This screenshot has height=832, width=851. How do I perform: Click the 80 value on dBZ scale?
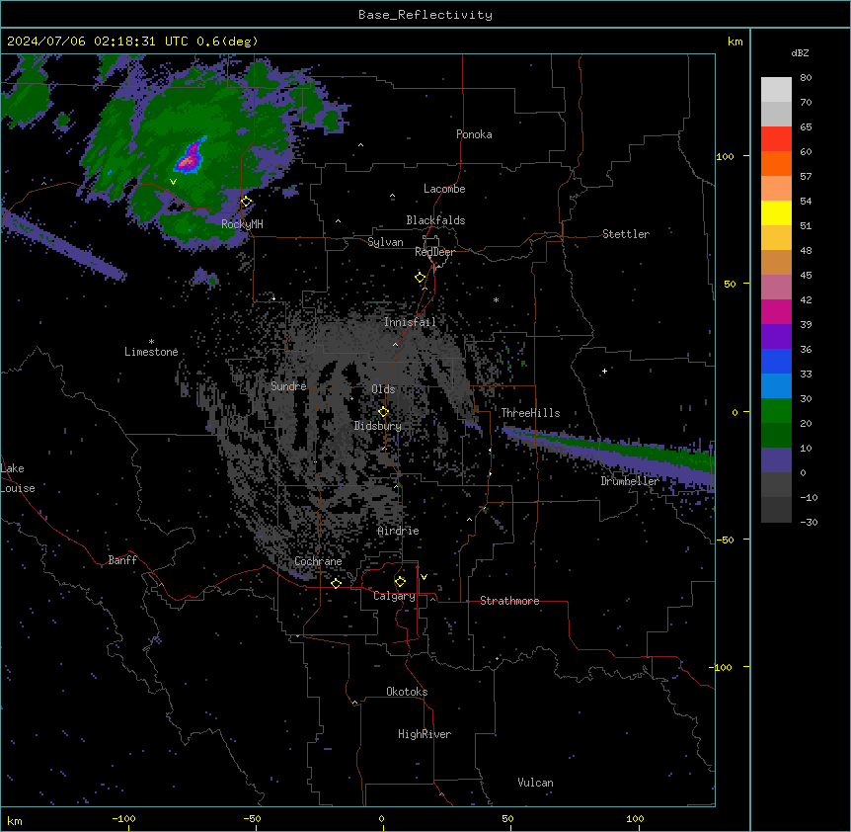click(806, 78)
